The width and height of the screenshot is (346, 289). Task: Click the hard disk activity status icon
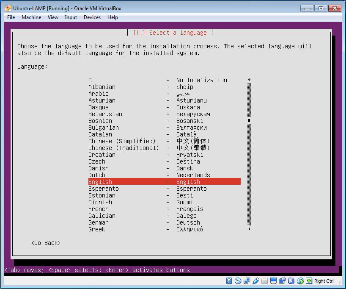click(x=229, y=281)
